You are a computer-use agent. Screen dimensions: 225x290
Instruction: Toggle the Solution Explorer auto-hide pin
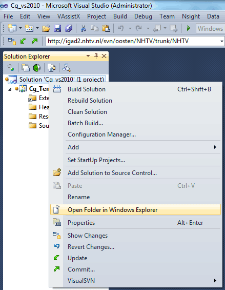(x=96, y=56)
